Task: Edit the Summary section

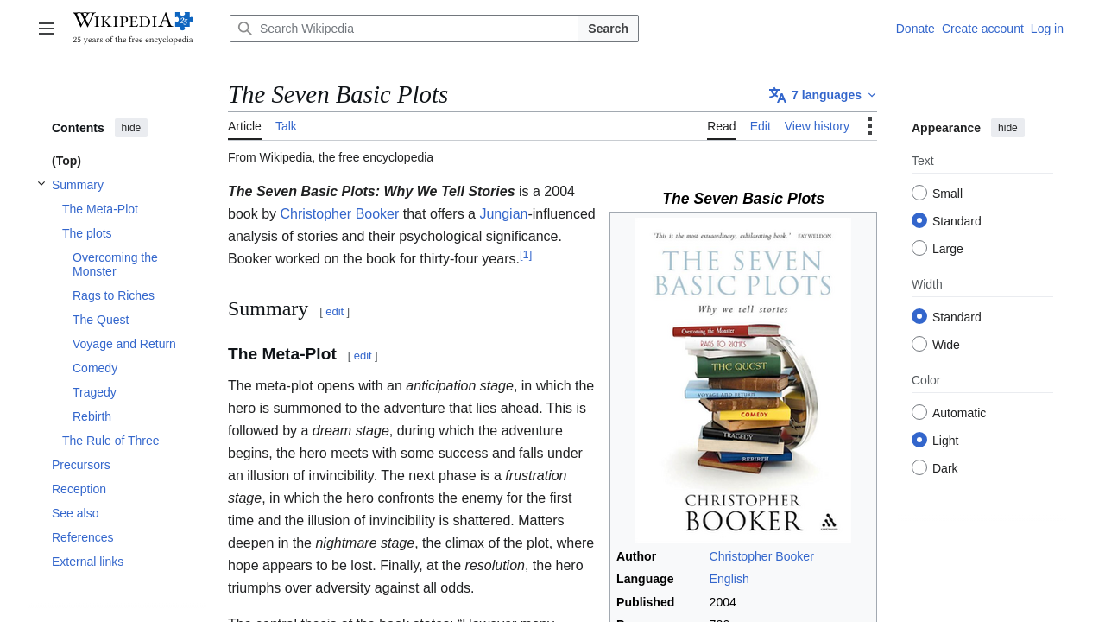Action: tap(334, 312)
